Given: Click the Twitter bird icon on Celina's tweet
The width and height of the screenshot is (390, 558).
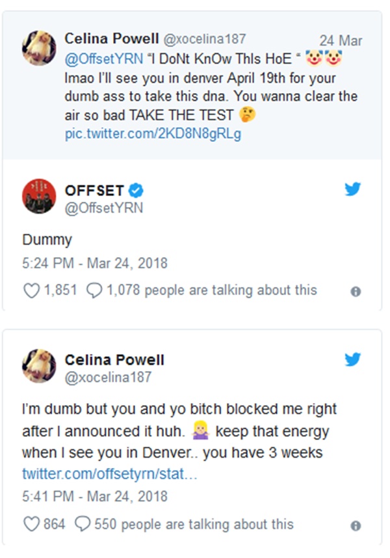Looking at the screenshot, I should (x=352, y=359).
